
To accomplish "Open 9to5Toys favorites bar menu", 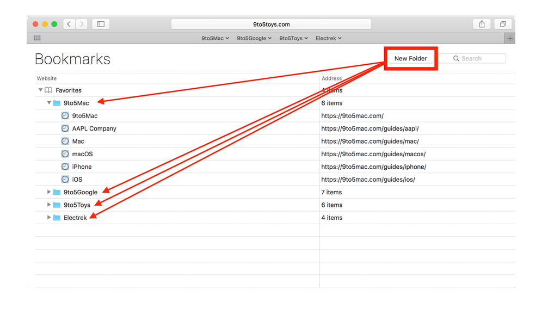I will (x=294, y=38).
